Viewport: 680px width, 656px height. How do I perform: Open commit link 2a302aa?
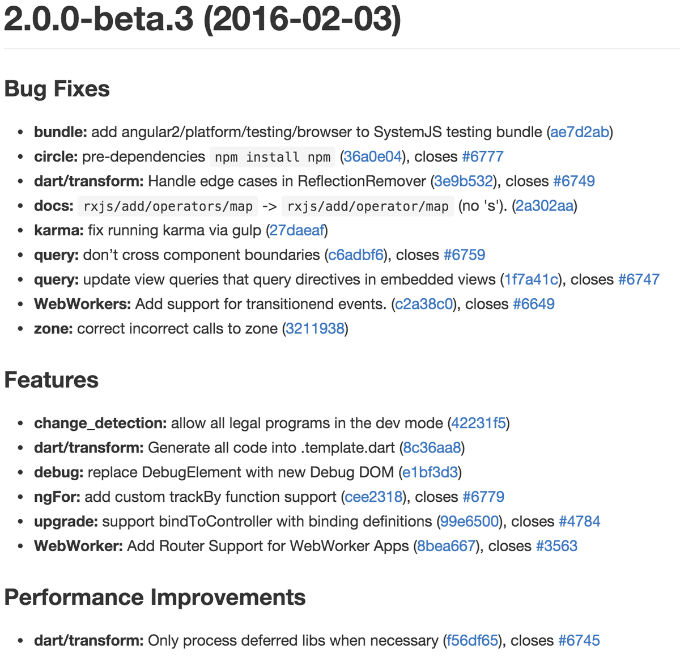(x=545, y=206)
